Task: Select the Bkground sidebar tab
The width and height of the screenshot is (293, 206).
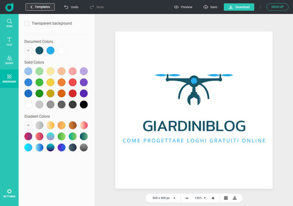Action: click(x=9, y=79)
